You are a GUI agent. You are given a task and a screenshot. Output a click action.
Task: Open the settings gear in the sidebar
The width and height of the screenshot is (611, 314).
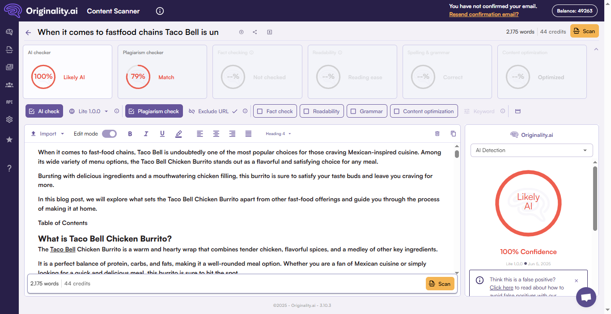[9, 119]
